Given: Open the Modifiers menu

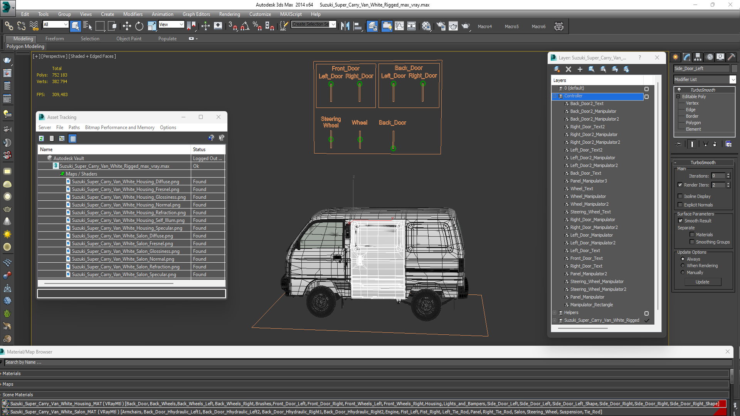Looking at the screenshot, I should 133,14.
